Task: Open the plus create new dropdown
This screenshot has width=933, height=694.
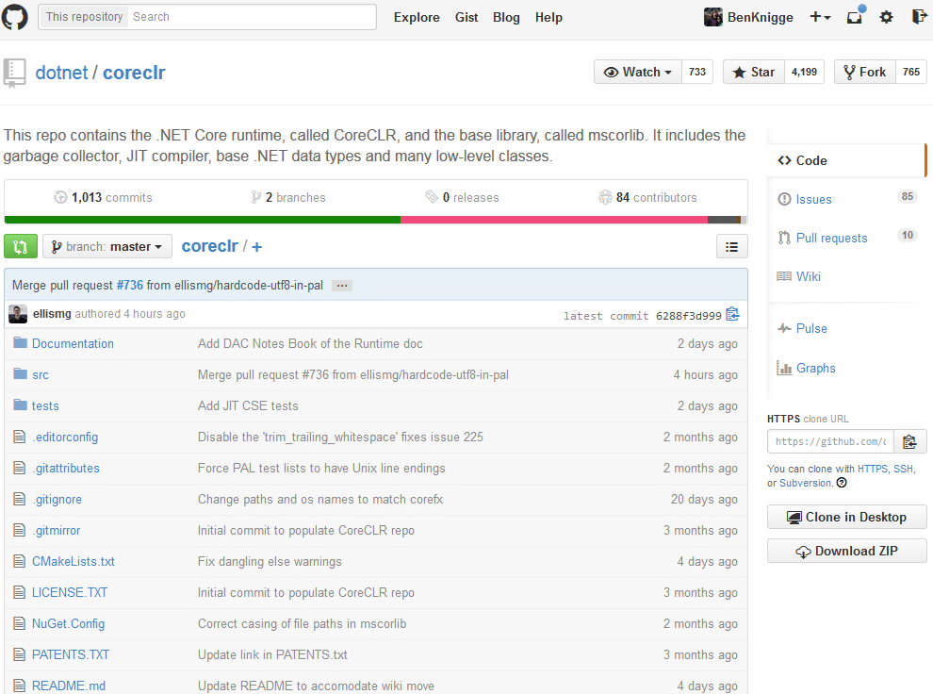Action: point(821,17)
